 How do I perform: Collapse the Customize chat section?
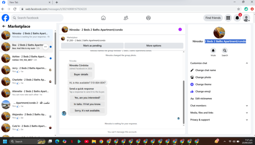coord(219,63)
